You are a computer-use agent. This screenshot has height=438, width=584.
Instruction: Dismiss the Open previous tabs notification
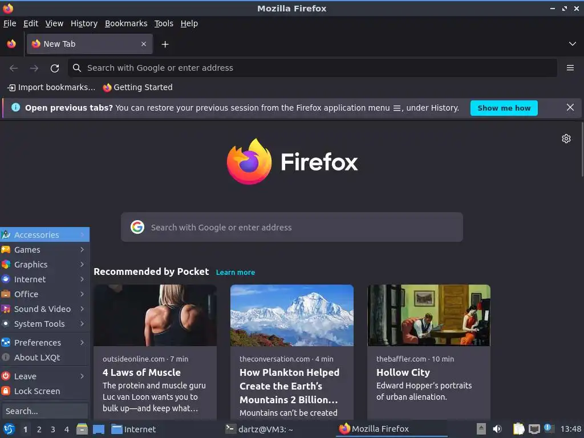point(570,108)
